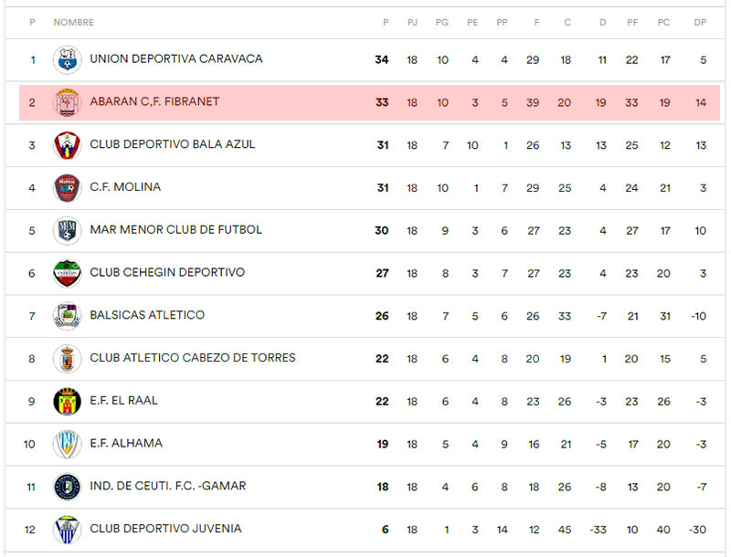Click the NOMBRE column header
Image resolution: width=731 pixels, height=557 pixels.
[x=74, y=22]
